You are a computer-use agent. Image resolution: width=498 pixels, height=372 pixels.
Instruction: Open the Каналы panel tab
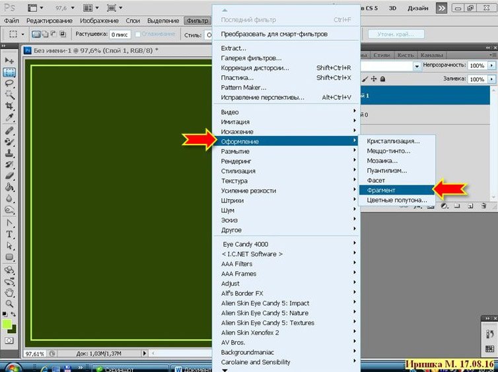(431, 55)
